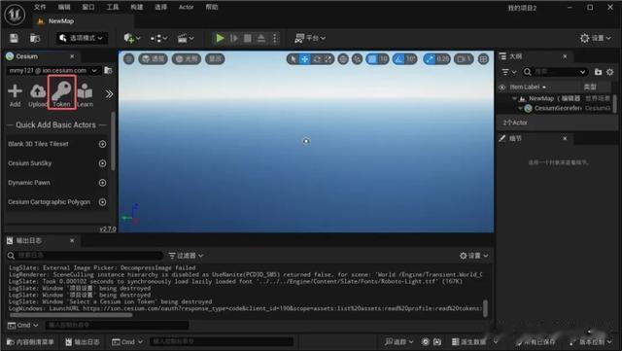
Task: Open the Actor menu
Action: [186, 7]
